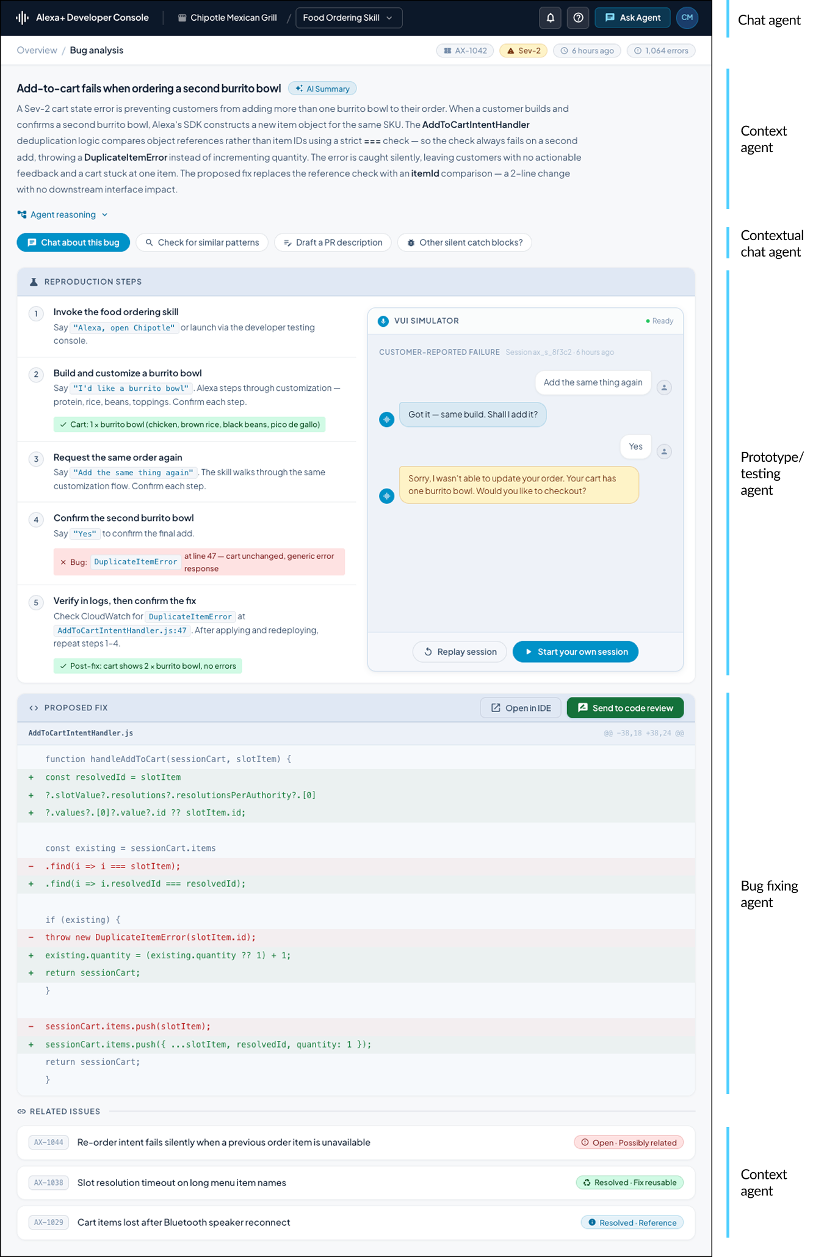Open the help question mark icon
Screen dimensions: 824x1257
point(578,18)
